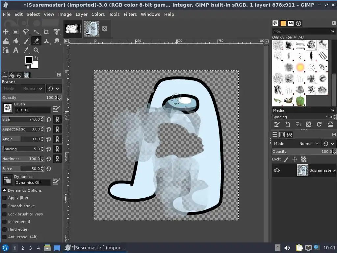Select the Color Picker tool
The image size is (337, 253).
tap(26, 50)
